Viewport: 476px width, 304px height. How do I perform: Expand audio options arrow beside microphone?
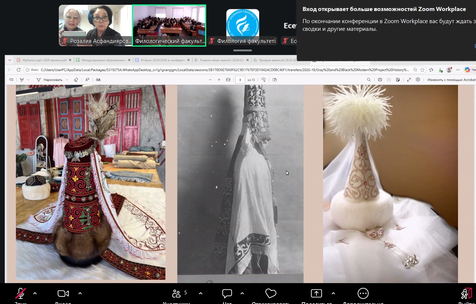coord(35,293)
